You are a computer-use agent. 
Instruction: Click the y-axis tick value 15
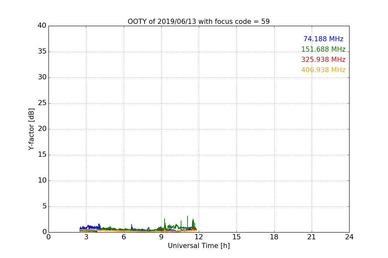tap(42, 155)
